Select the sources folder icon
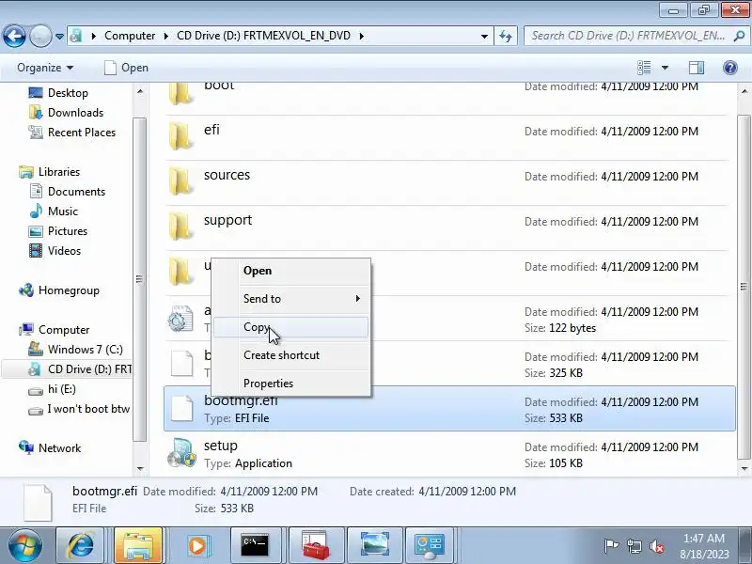The image size is (752, 564). coord(180,181)
